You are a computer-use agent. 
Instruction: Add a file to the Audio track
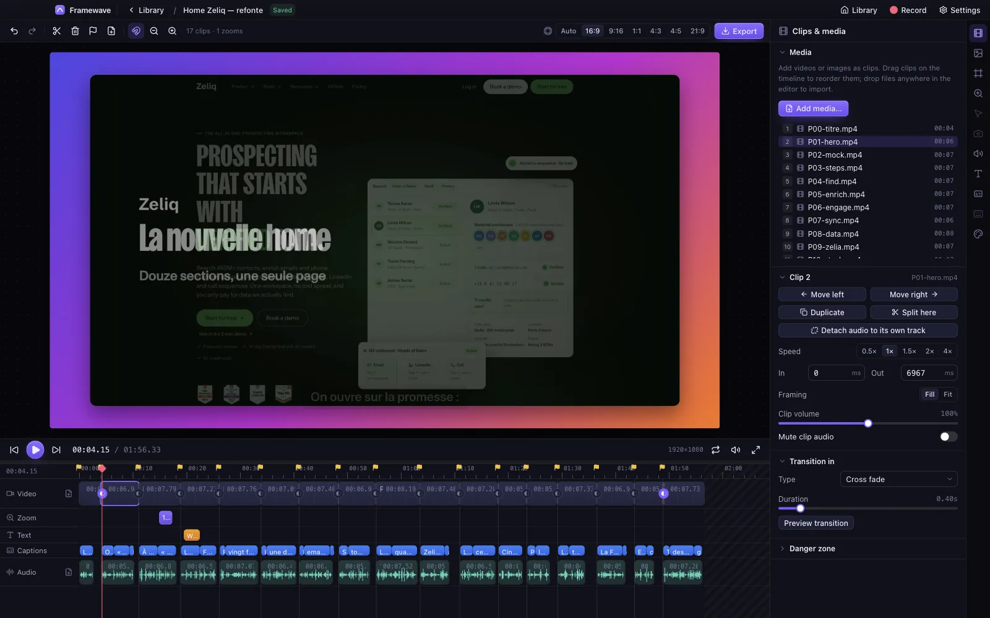pos(69,572)
